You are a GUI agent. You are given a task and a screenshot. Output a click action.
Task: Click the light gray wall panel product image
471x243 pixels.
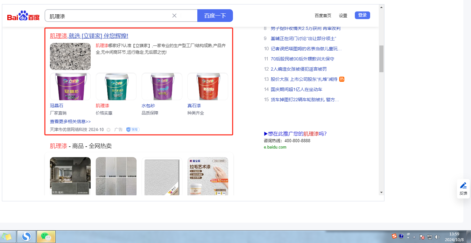(x=162, y=176)
